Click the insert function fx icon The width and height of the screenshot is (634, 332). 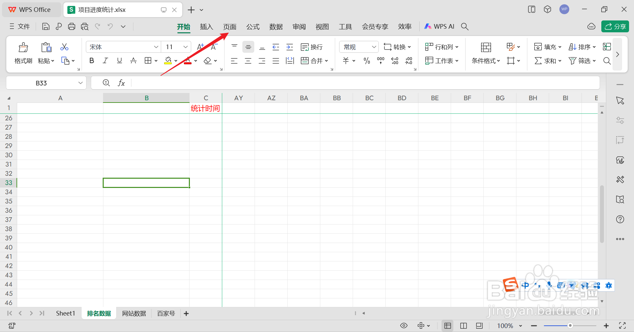[121, 83]
